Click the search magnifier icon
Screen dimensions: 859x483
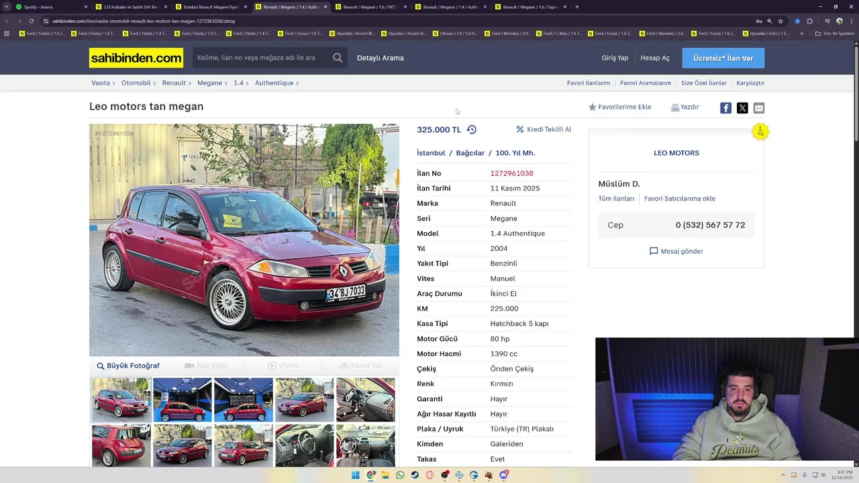click(x=338, y=58)
